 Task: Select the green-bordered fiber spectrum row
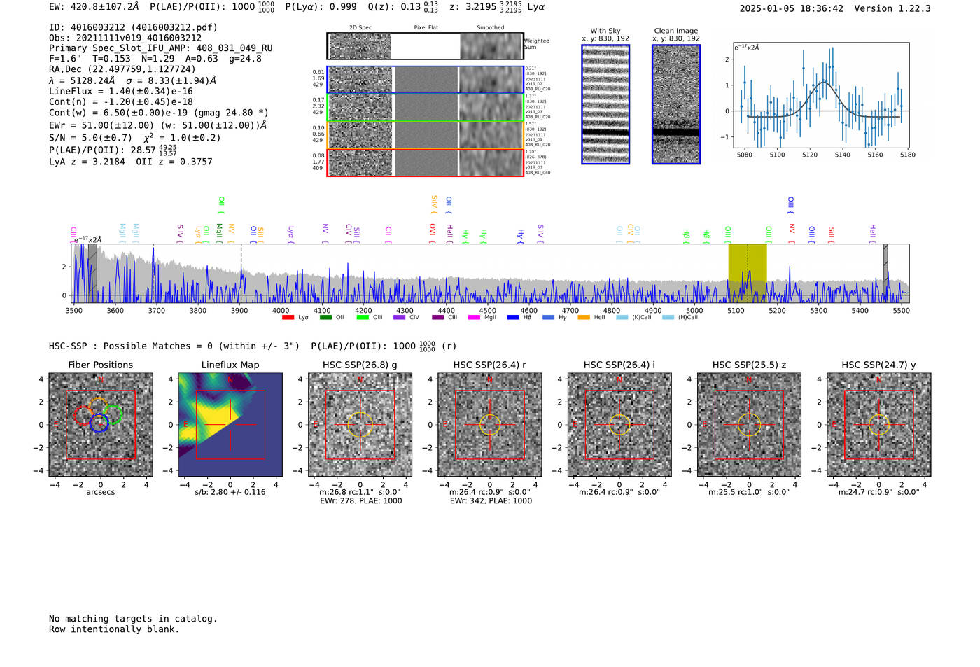pos(425,108)
